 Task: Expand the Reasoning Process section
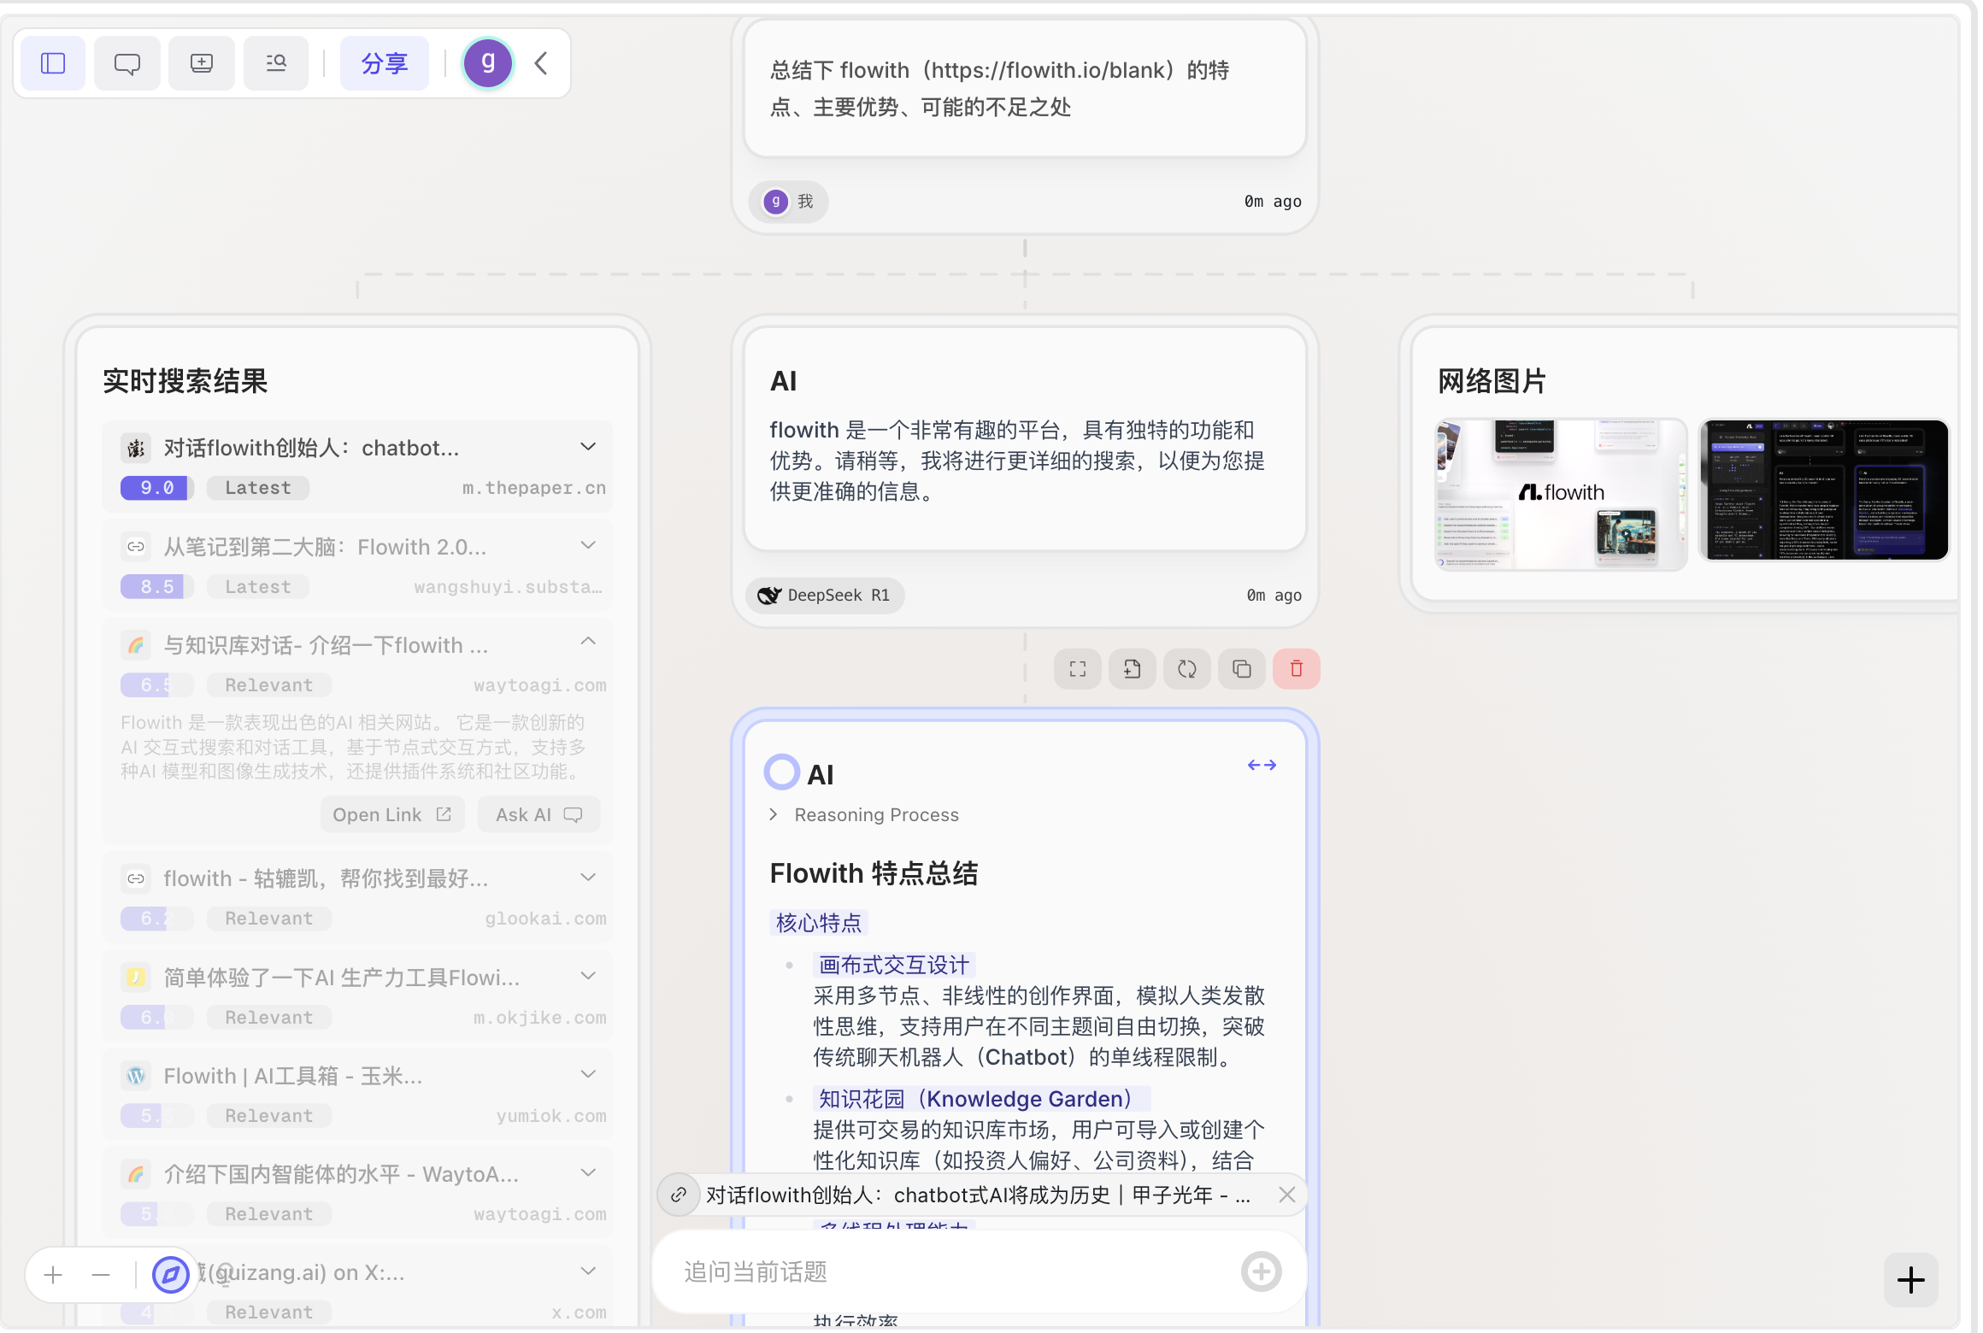coord(865,815)
